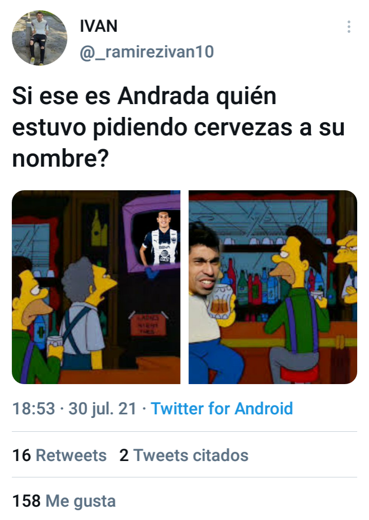Tap the red sign in left image
Image resolution: width=369 pixels, height=520 pixels.
click(x=148, y=324)
